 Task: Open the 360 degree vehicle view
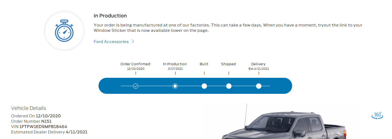[377, 115]
